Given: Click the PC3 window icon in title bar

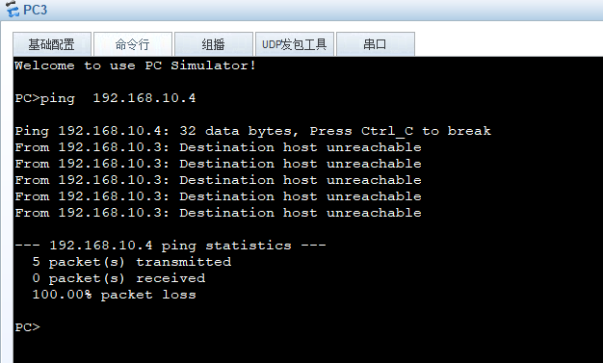Looking at the screenshot, I should (x=13, y=9).
